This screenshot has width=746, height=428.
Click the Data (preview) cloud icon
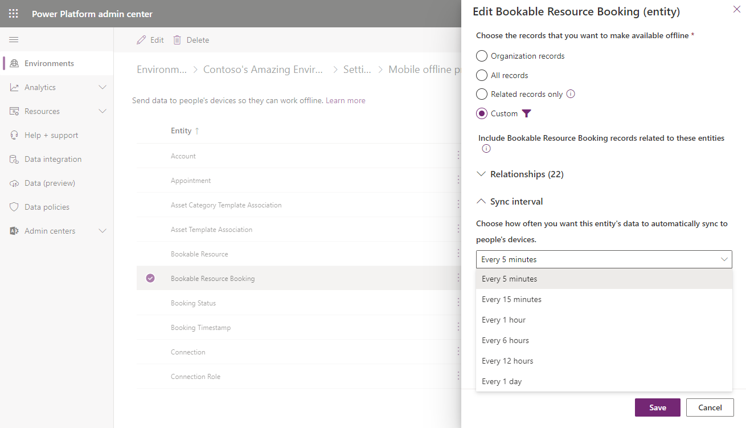tap(14, 183)
